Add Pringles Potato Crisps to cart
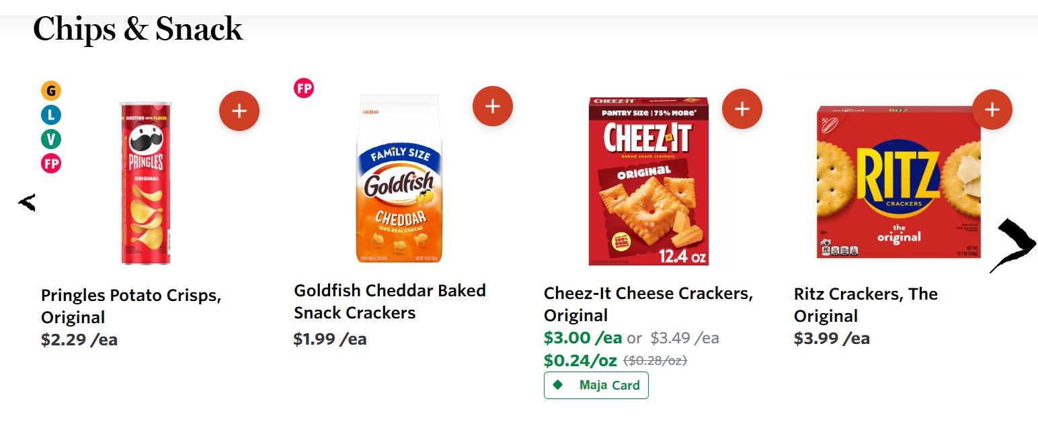Screen dimensions: 1038x428 pos(239,111)
